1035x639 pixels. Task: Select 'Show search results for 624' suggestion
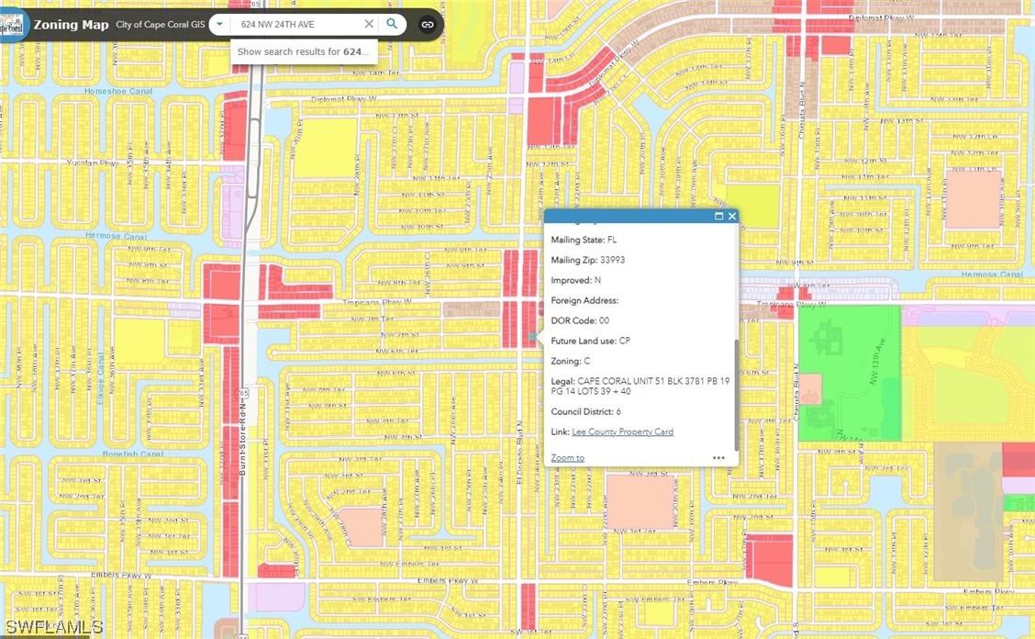click(x=304, y=51)
